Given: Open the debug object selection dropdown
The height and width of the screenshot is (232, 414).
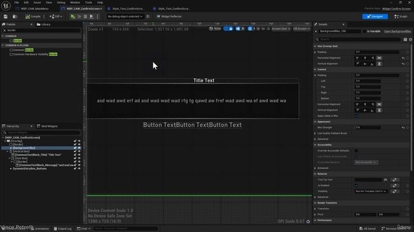Looking at the screenshot, I should 125,17.
